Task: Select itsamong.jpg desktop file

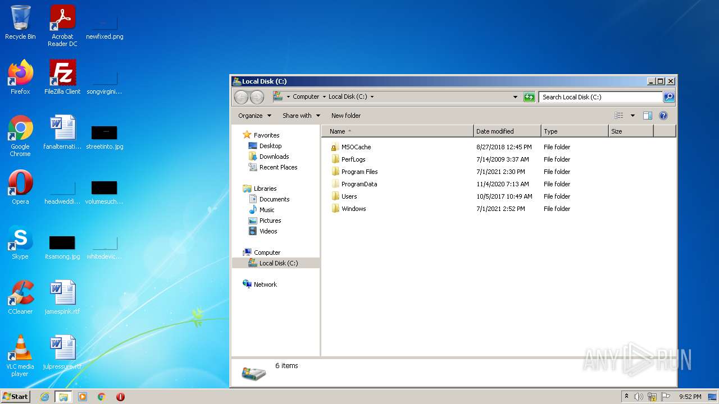Action: [x=62, y=247]
